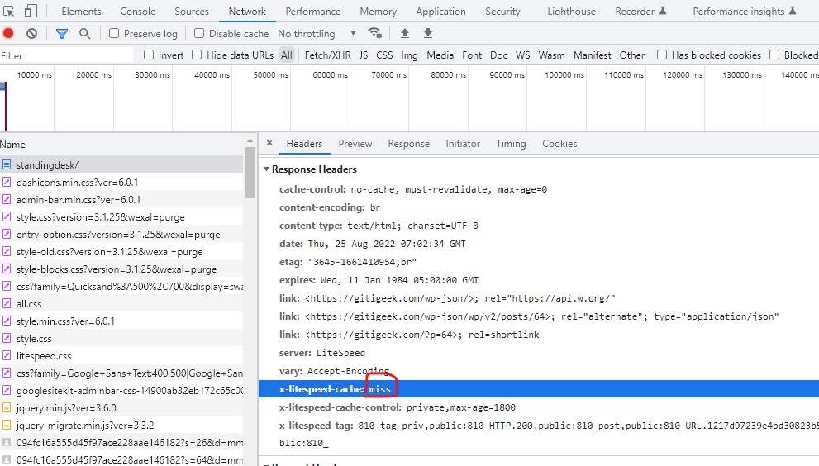Select the jquery.min.js request row

66,407
